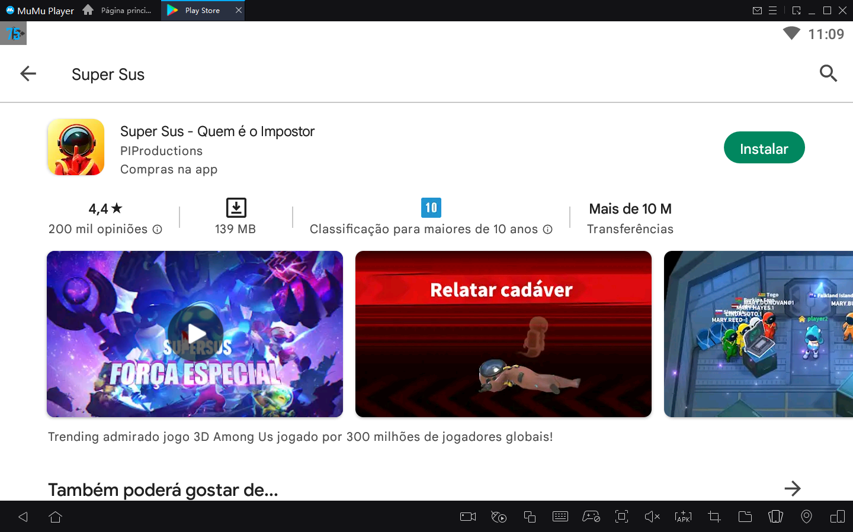Play the Super Sus trailer video
Screen dimensions: 853x532
click(195, 333)
